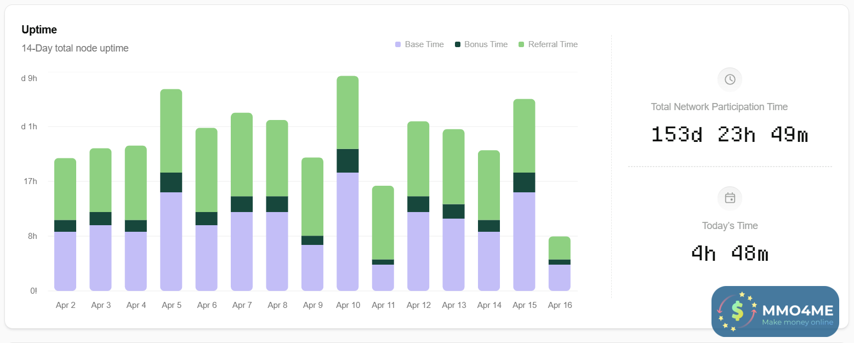Click the clock icon above Total Network Participation Time
This screenshot has width=854, height=343.
click(x=730, y=79)
